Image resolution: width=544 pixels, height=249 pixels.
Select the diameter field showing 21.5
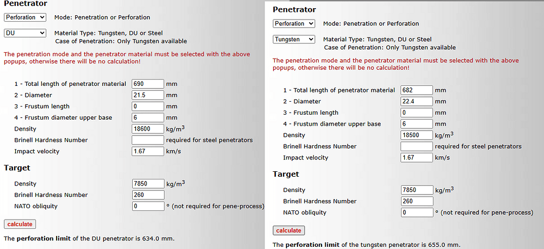coord(148,95)
